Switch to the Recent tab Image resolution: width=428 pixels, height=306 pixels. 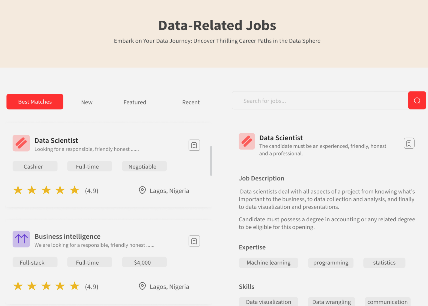pyautogui.click(x=191, y=102)
